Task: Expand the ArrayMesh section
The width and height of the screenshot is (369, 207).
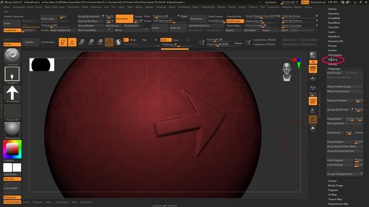Action: coord(334,18)
